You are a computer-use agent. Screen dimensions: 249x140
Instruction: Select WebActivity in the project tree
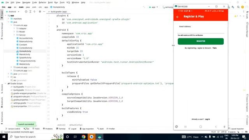click(25, 64)
